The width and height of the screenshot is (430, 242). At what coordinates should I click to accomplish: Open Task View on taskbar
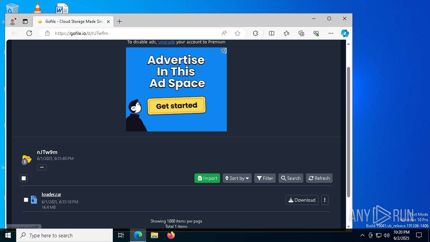(121, 235)
